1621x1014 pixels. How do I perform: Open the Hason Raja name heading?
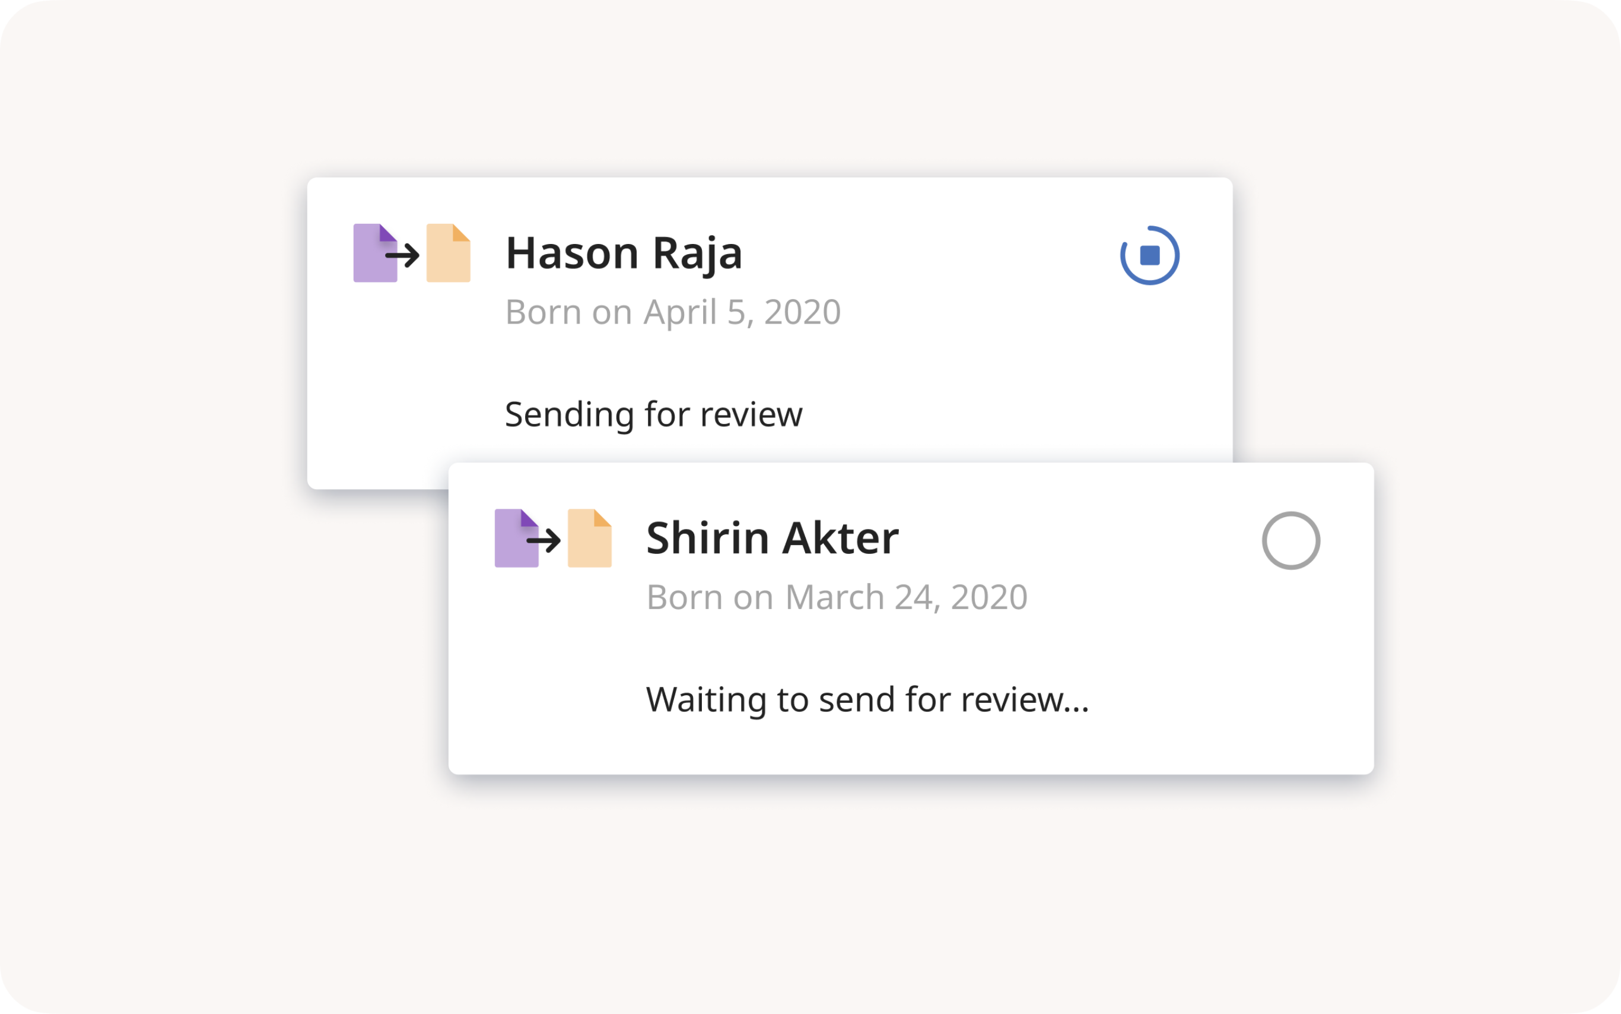click(623, 253)
